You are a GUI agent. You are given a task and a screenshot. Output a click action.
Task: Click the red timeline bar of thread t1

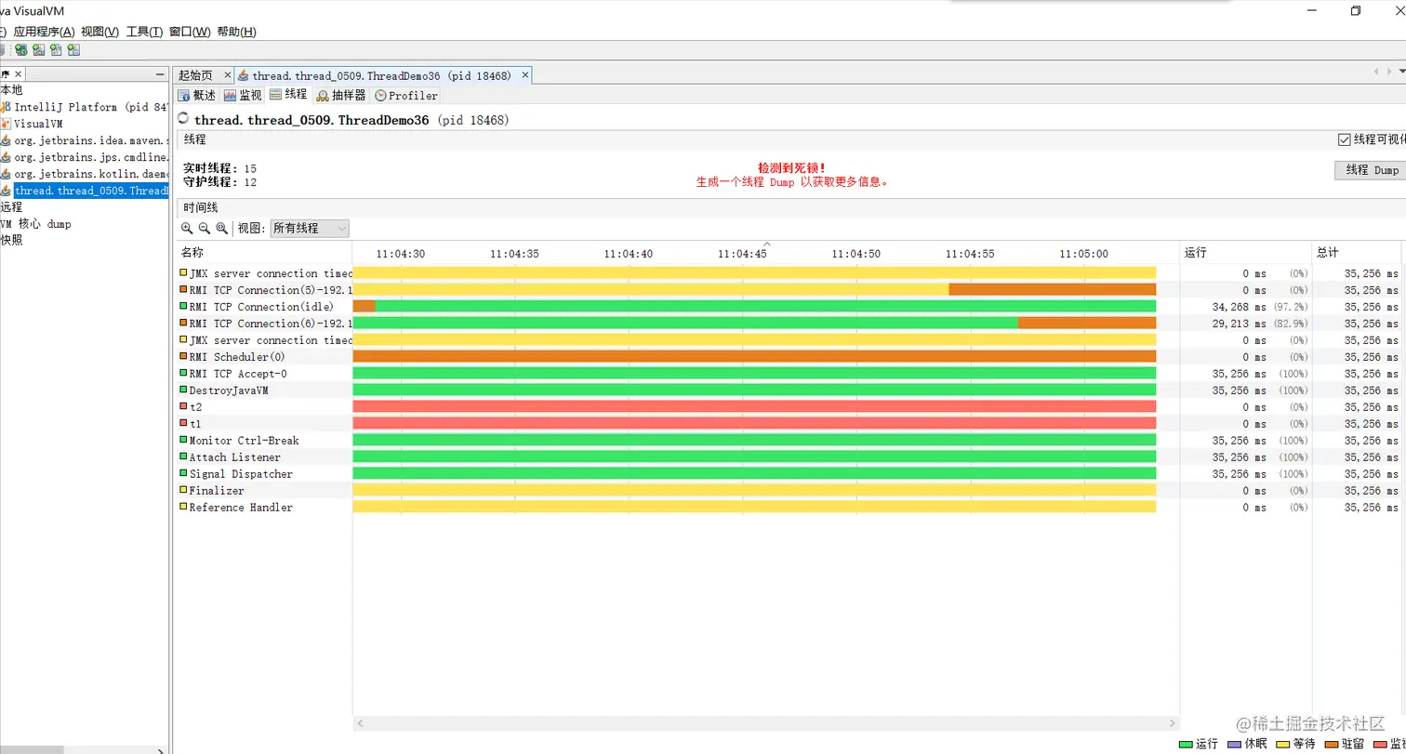pos(754,424)
